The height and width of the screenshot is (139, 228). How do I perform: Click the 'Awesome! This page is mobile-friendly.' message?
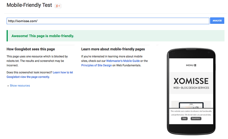[43, 36]
